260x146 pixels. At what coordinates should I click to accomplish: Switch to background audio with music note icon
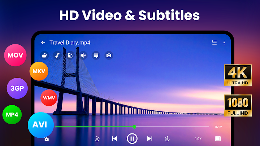click(57, 56)
